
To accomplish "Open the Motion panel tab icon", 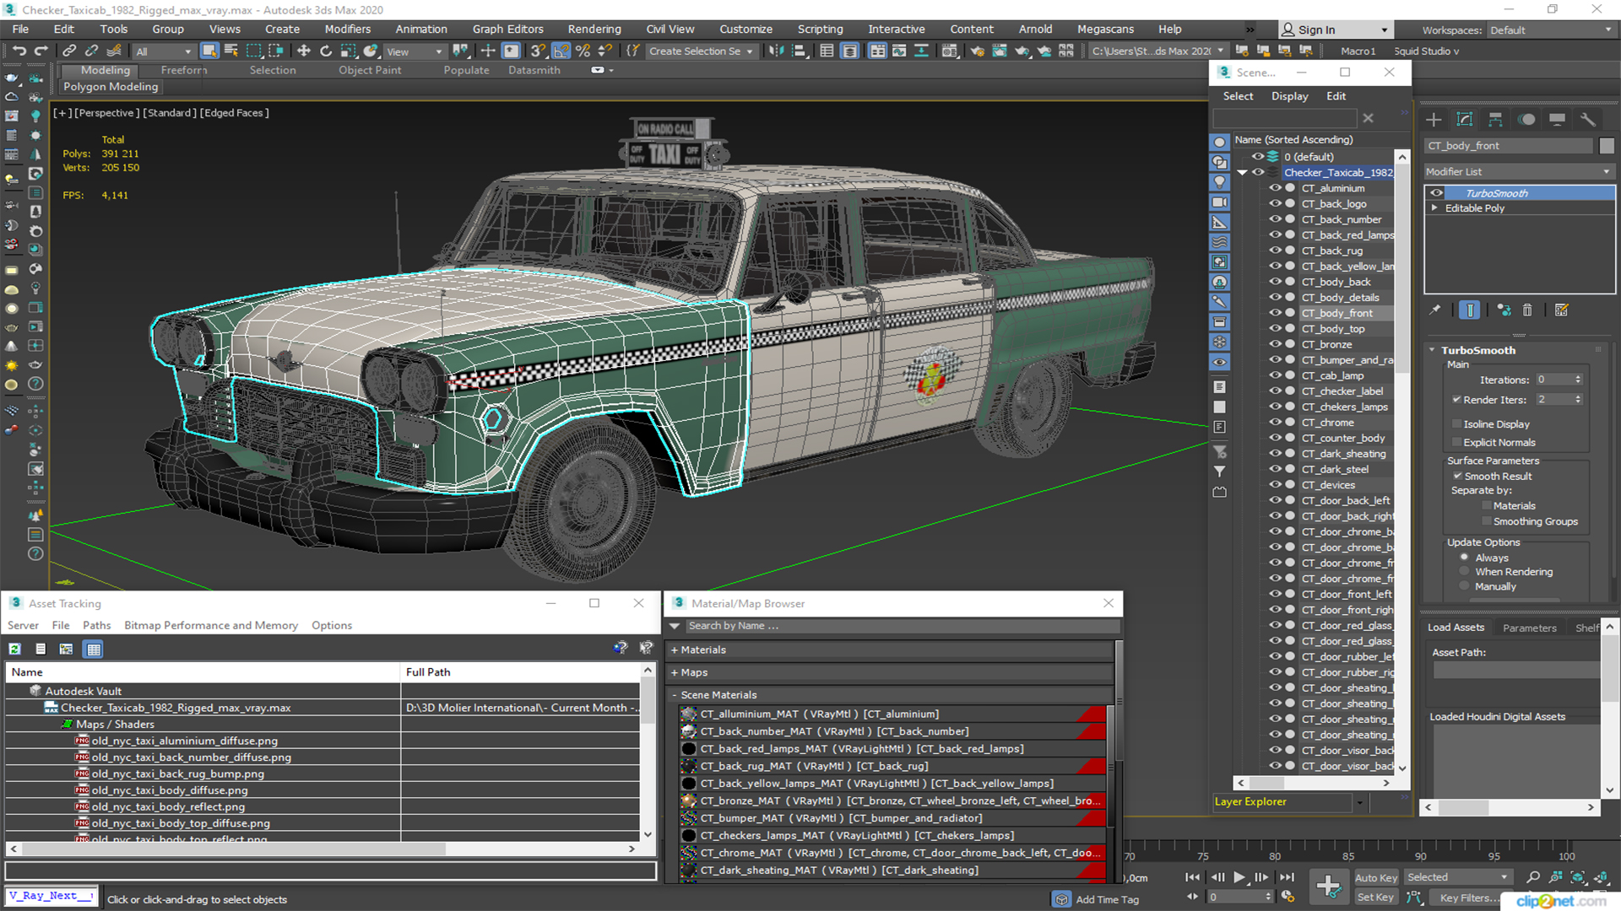I will 1526,120.
